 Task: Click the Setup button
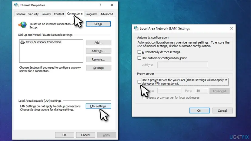click(98, 24)
